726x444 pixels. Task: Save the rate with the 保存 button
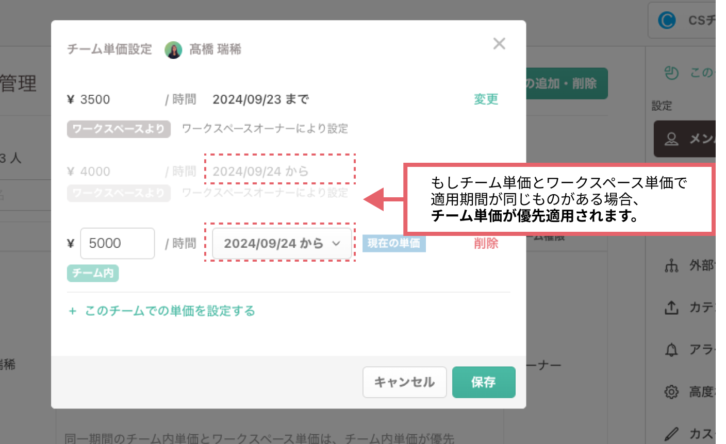[483, 382]
